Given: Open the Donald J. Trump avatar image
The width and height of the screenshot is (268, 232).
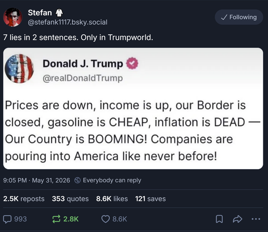Looking at the screenshot, I should (19, 69).
